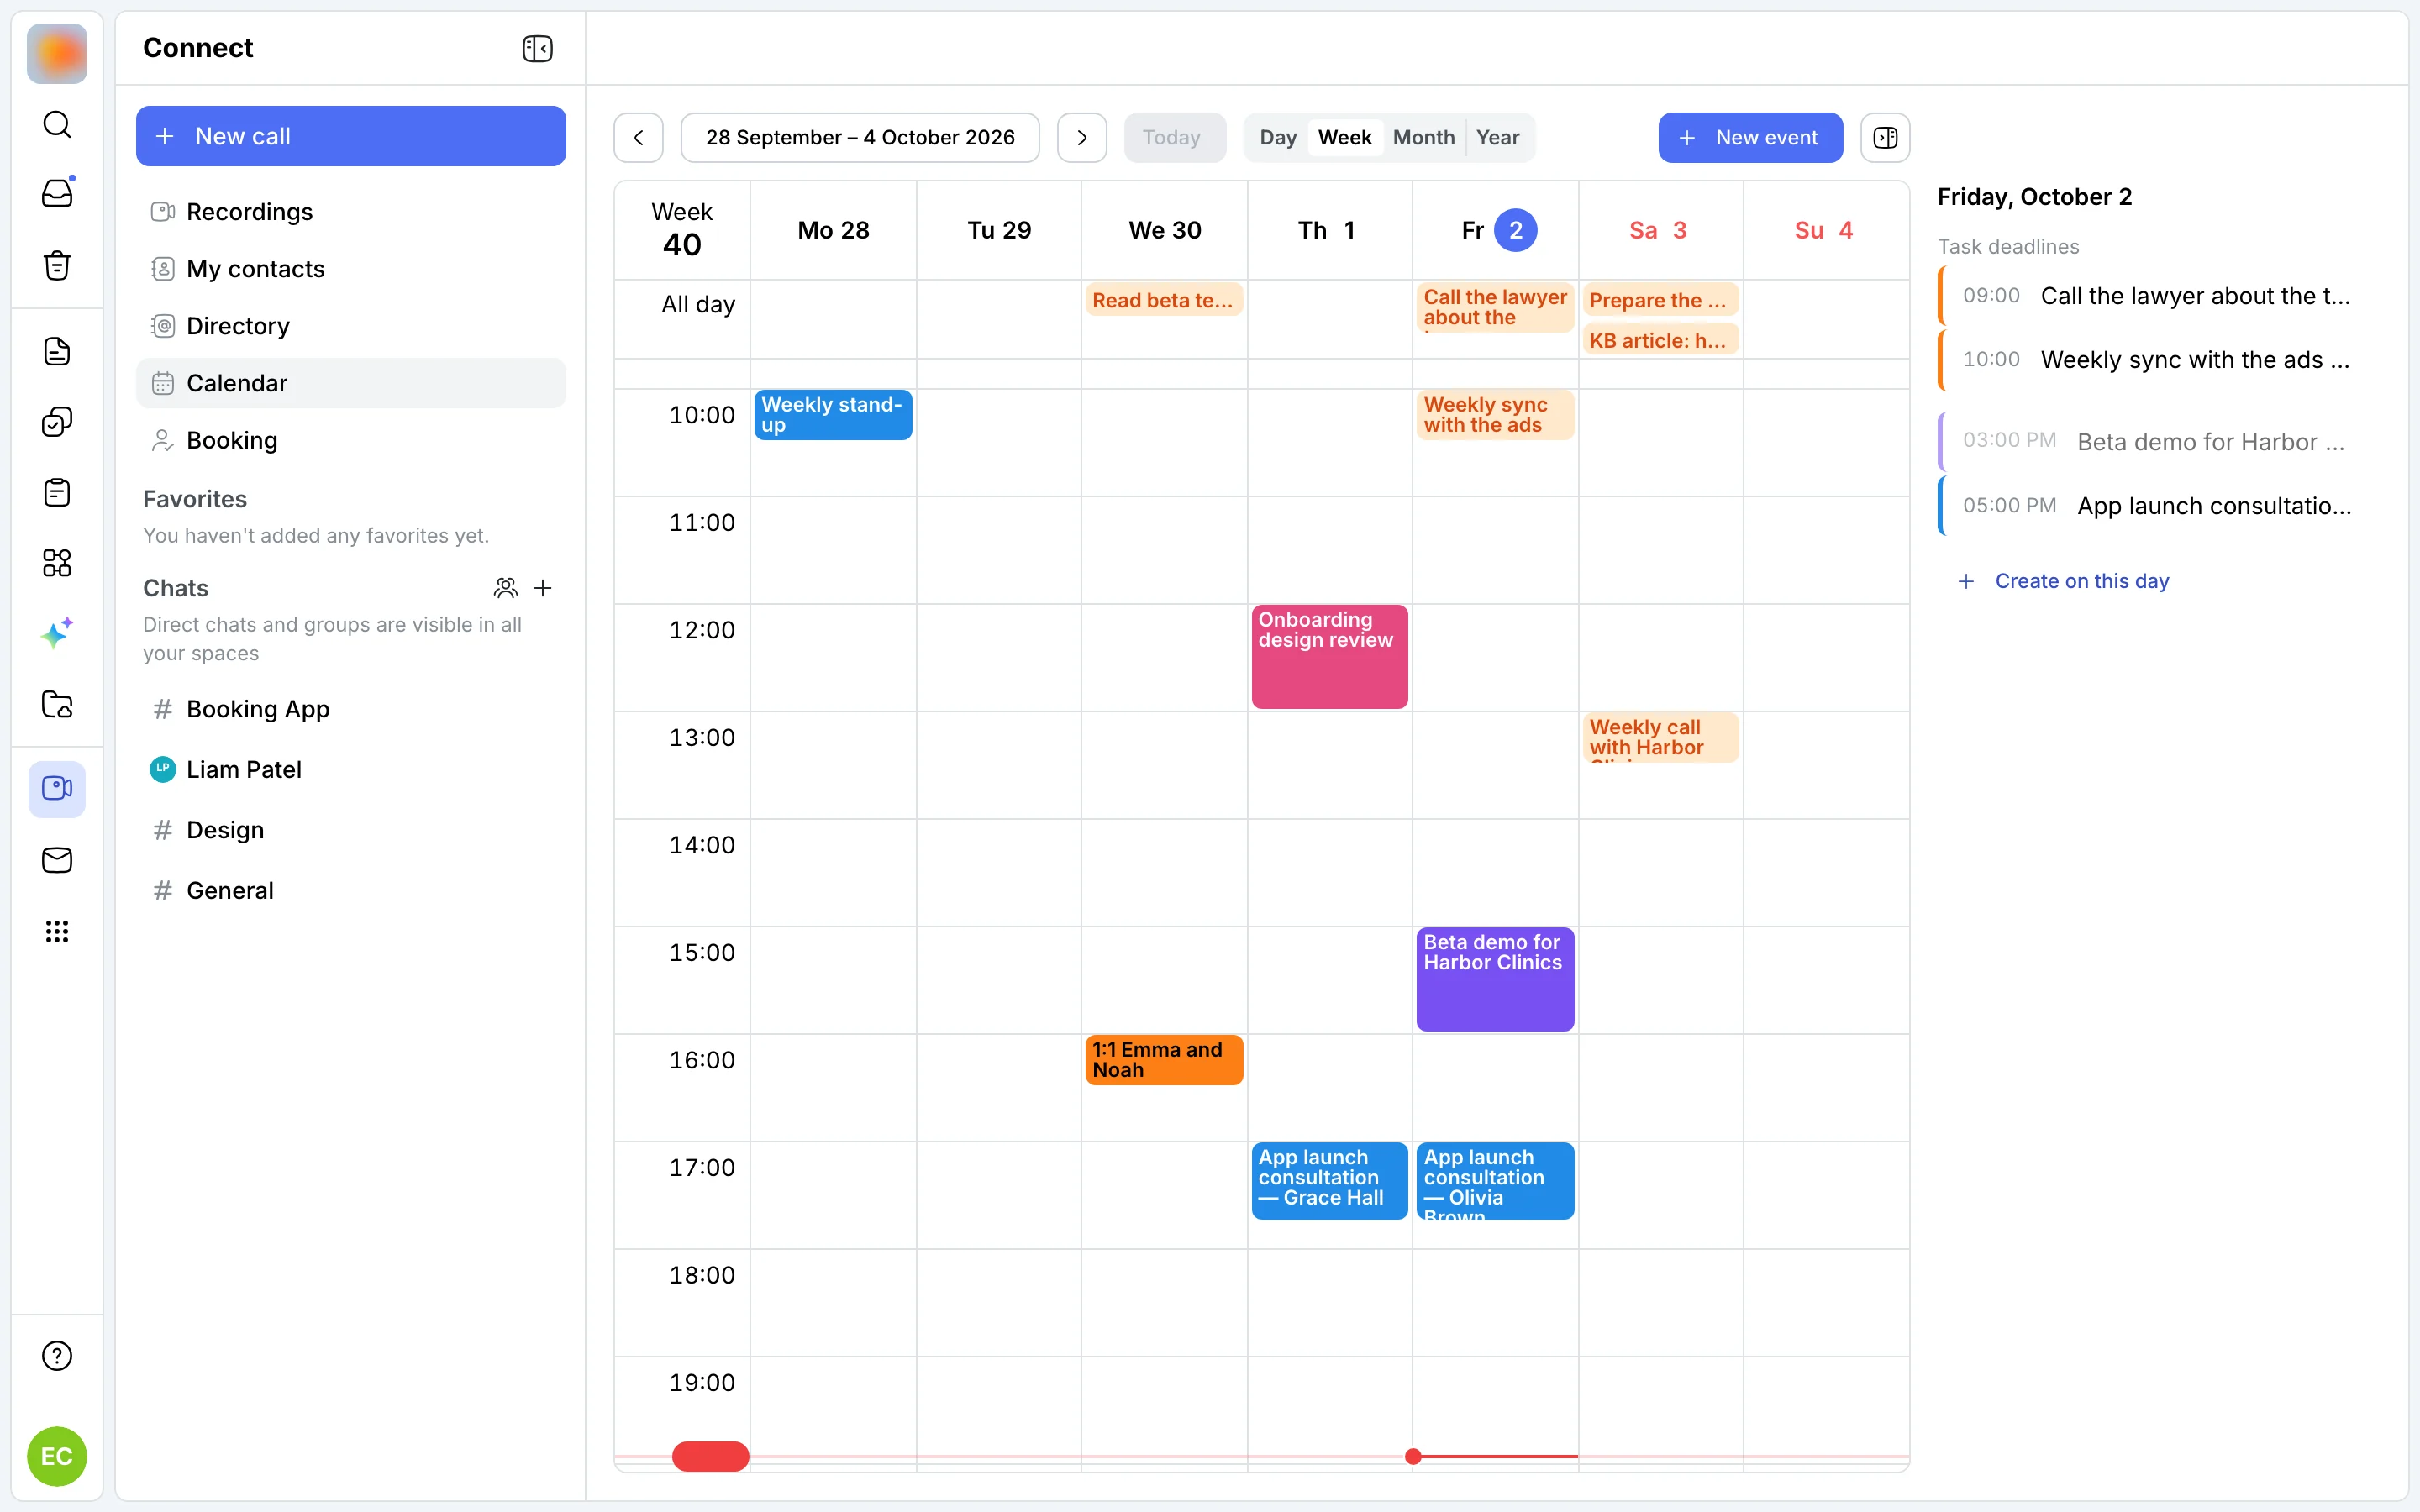Open the EC user avatar
Viewport: 2420px width, 1512px height.
[57, 1456]
